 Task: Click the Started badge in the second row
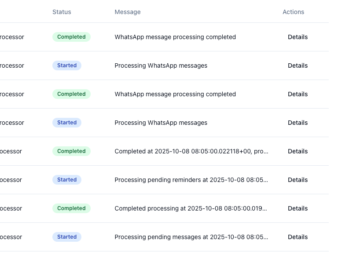point(67,65)
